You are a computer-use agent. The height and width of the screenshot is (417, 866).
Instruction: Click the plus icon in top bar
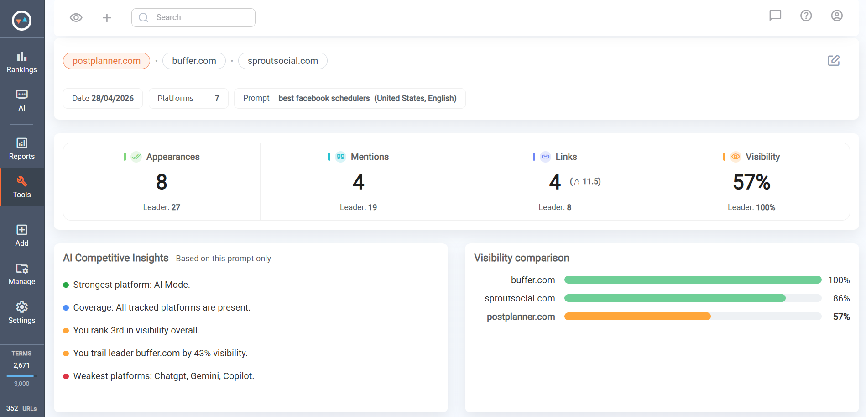click(x=107, y=18)
